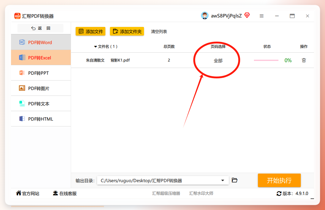325x210 pixels.
Task: Start conversion with 开始执行 button
Action: (279, 180)
